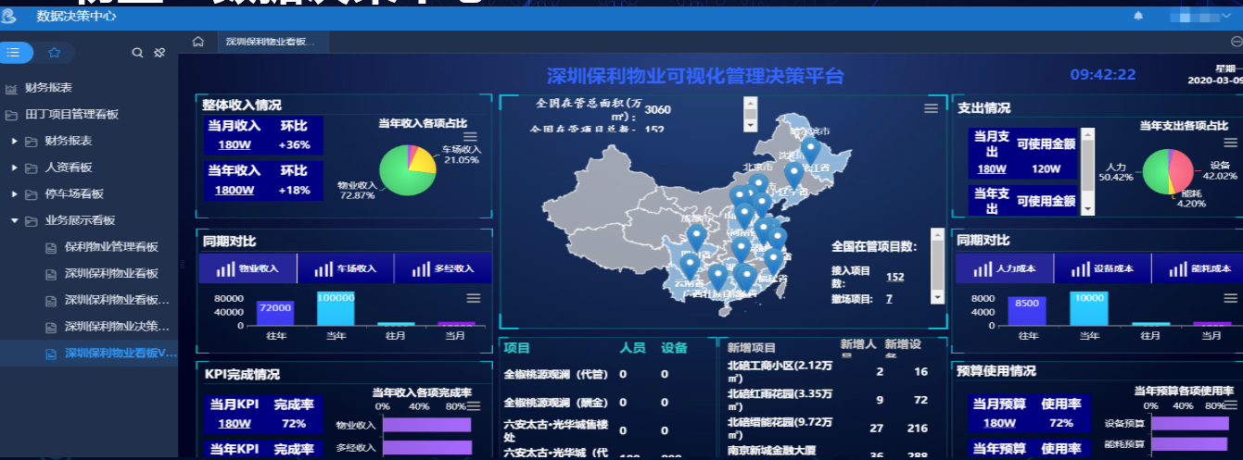Image resolution: width=1243 pixels, height=460 pixels.
Task: Click the map pin at 黑龙江
Action: [x=810, y=151]
